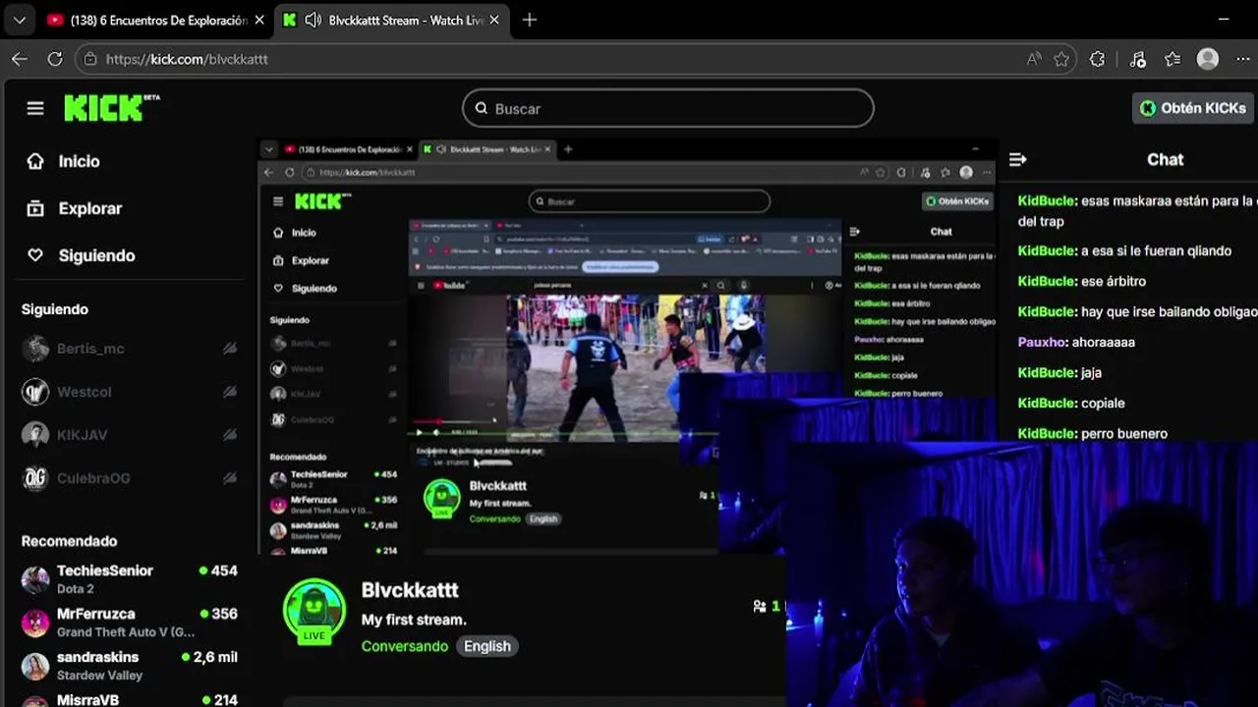
Task: Open a new browser tab
Action: pos(530,20)
